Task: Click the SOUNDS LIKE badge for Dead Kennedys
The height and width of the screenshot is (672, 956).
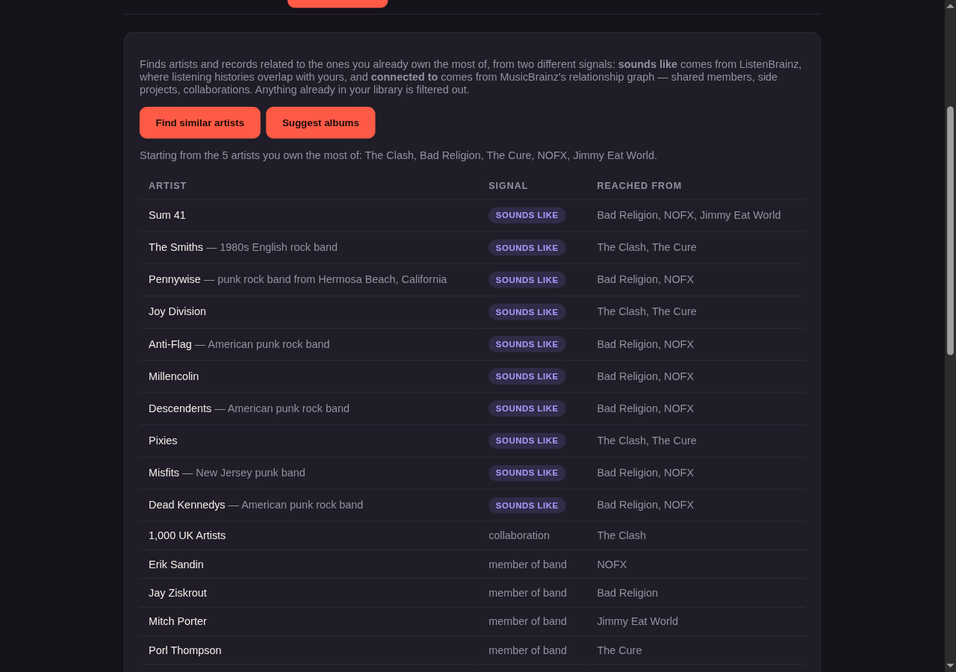Action: coord(527,505)
